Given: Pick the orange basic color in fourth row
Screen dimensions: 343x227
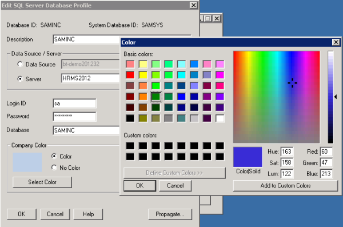Looking at the screenshot, I should coord(143,97).
